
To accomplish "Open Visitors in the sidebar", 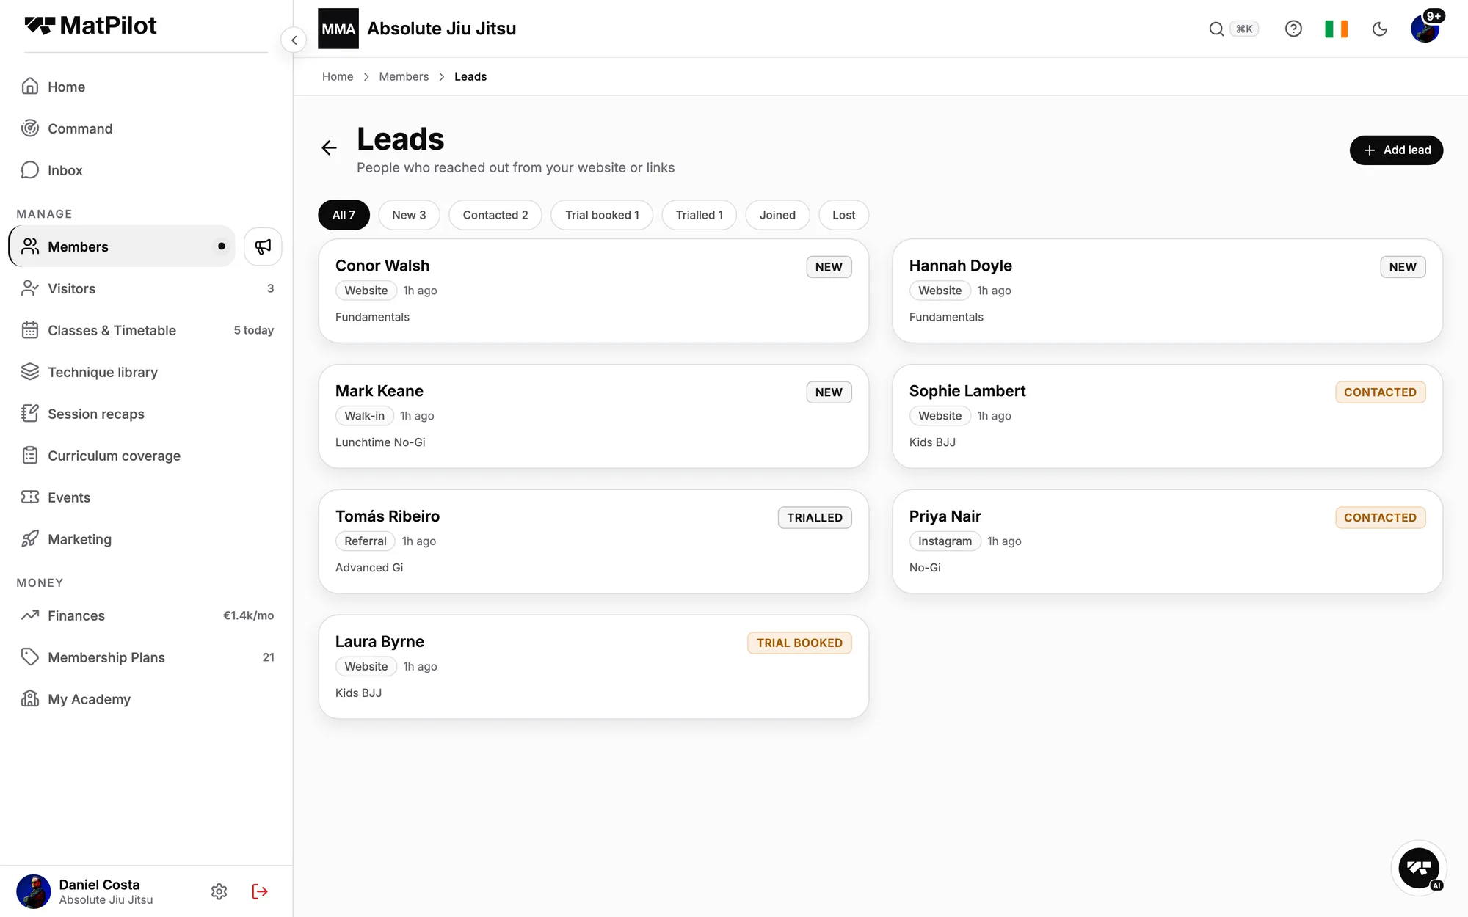I will coord(145,288).
